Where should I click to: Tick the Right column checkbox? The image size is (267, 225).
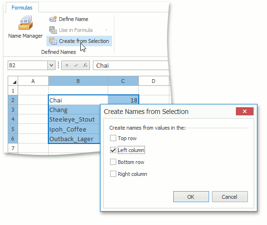113,174
